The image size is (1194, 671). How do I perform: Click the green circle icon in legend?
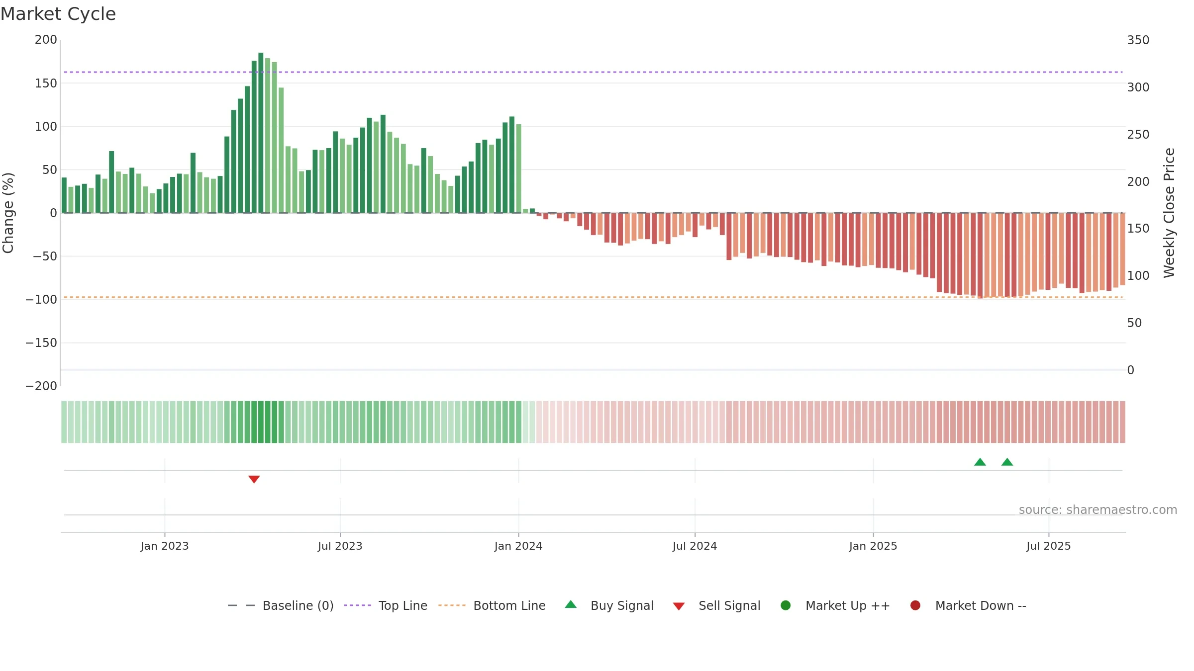point(786,605)
